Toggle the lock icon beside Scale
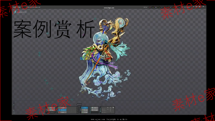The width and height of the screenshot is (215, 121). click(77, 112)
